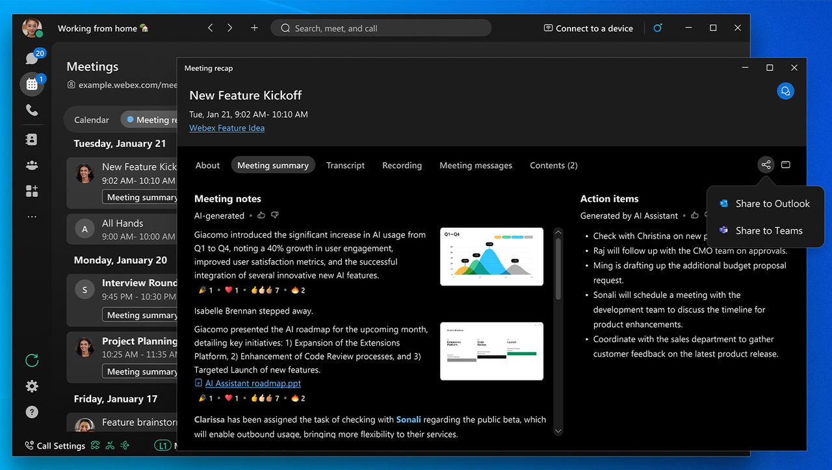The image size is (832, 470).
Task: Go forward with the right arrow
Action: (230, 28)
